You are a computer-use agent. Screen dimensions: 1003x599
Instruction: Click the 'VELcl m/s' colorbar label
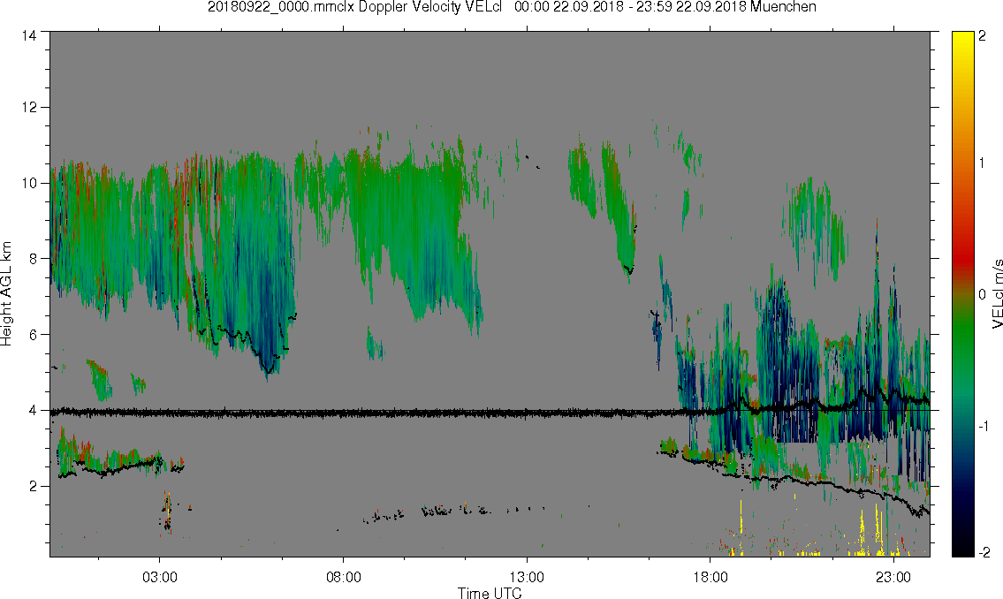point(997,294)
